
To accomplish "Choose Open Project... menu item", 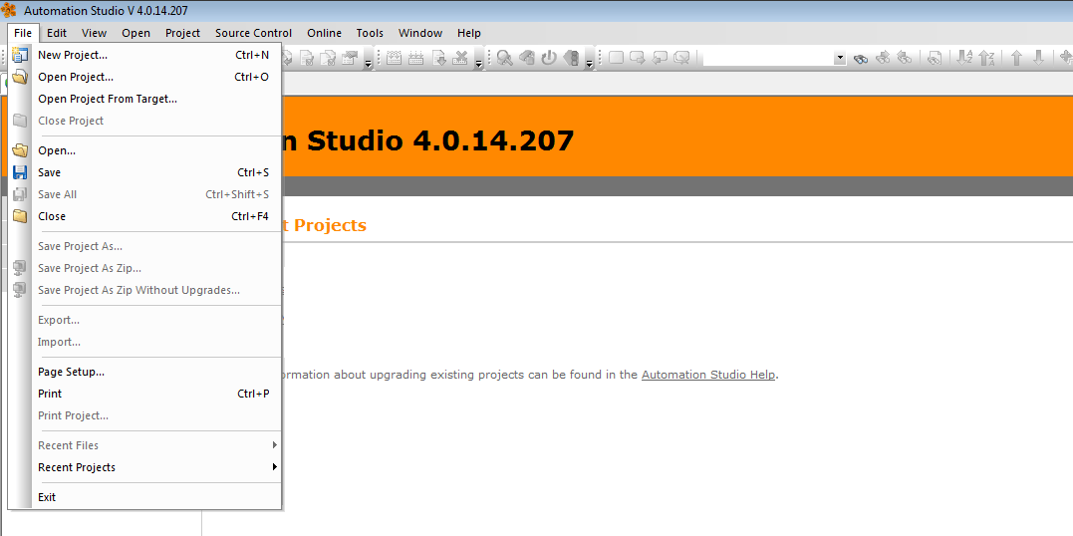I will coord(145,77).
